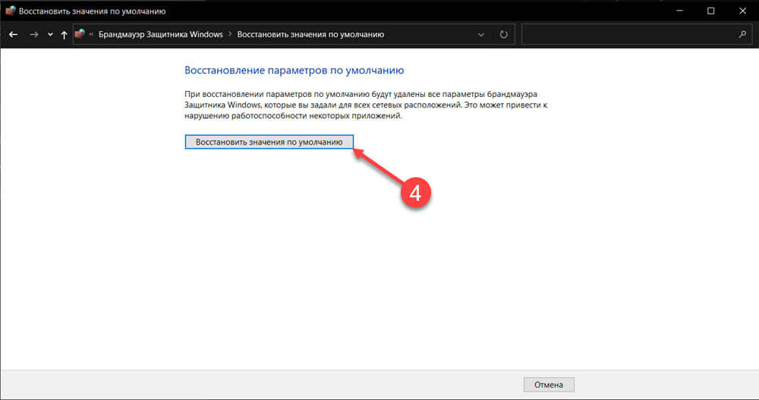Click the firewall icon in address bar
This screenshot has height=400, width=759.
pyautogui.click(x=80, y=34)
